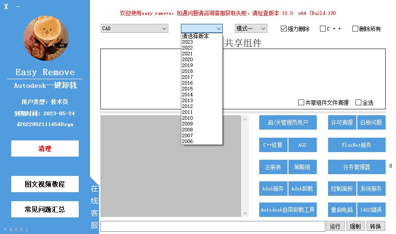
Task: Click the Adsk服务 button
Action: 273,189
